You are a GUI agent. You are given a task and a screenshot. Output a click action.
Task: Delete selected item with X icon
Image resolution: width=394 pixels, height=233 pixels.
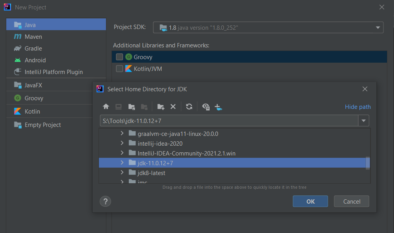(173, 107)
